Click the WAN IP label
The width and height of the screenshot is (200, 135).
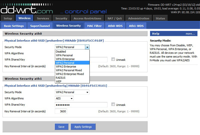(176, 12)
